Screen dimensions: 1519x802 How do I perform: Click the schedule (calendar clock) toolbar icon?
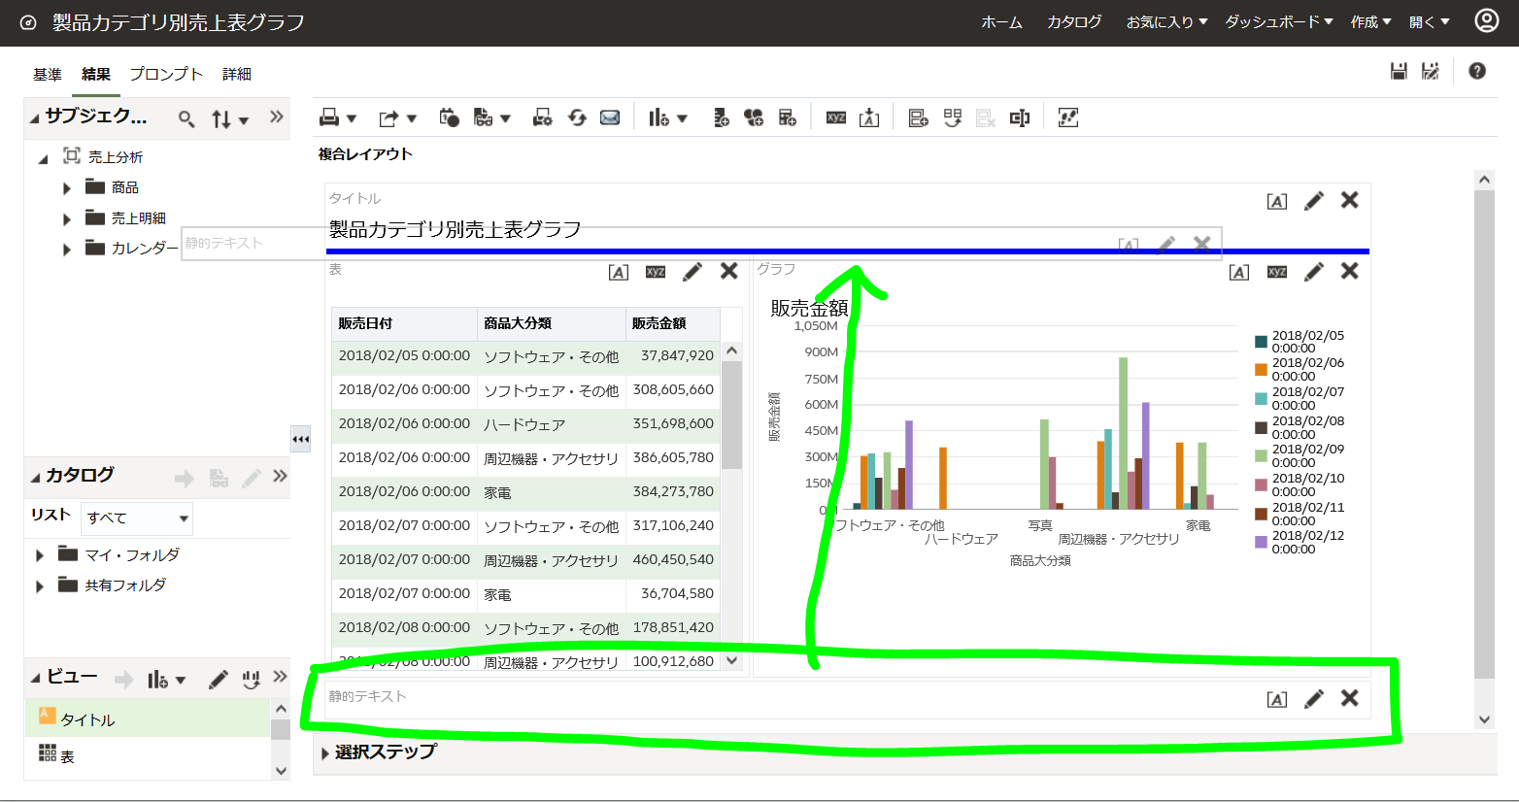click(449, 117)
